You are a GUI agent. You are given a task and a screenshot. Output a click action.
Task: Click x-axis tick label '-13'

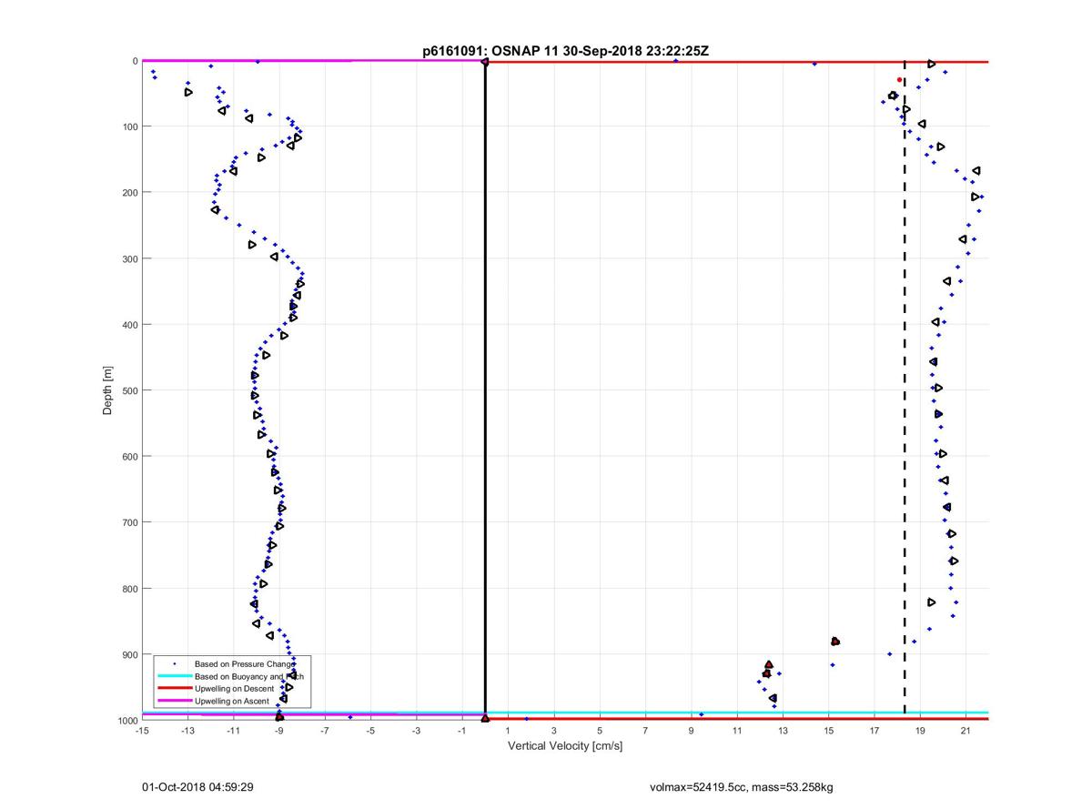coord(187,731)
